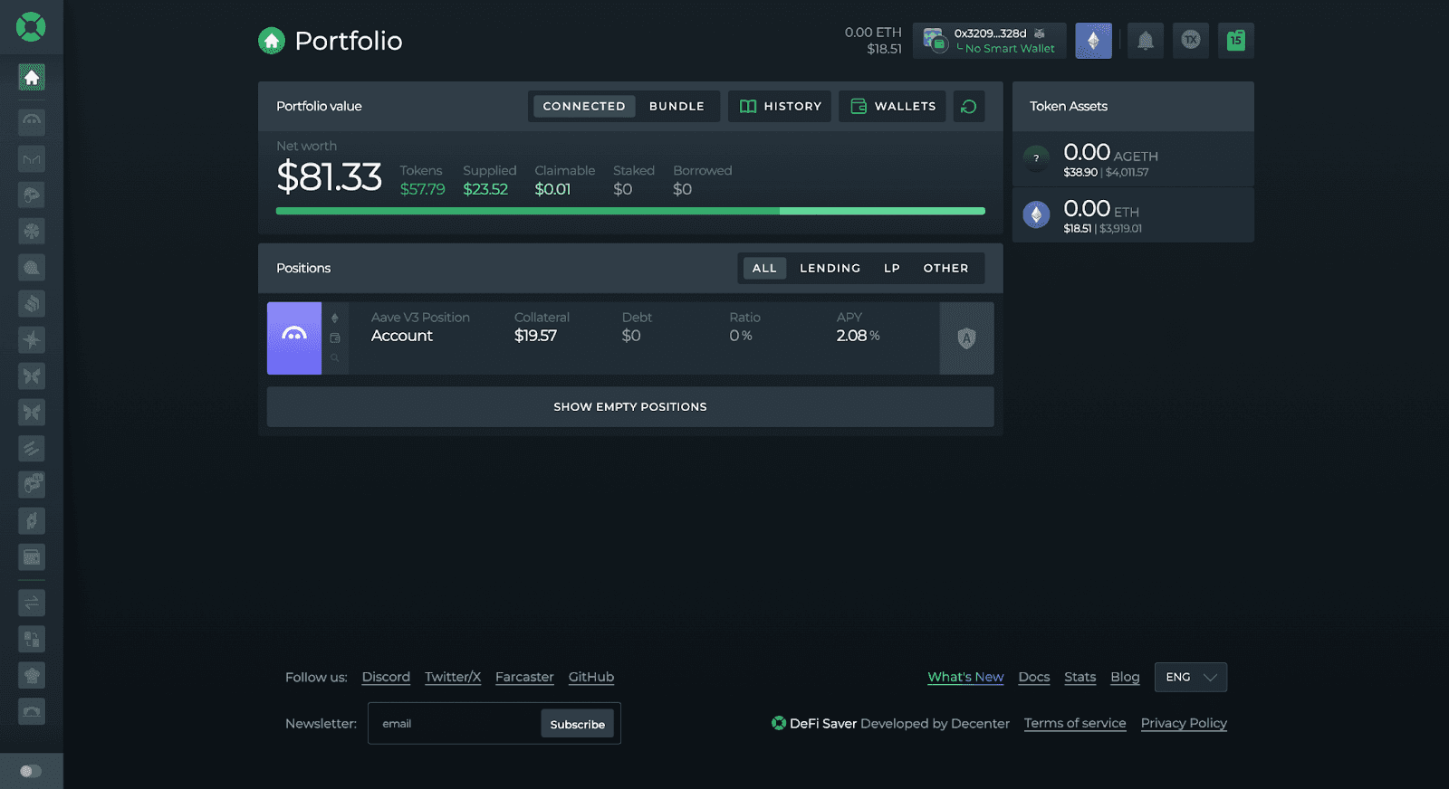Click the Supplied $23.52 value
Image resolution: width=1449 pixels, height=789 pixels.
tap(485, 189)
